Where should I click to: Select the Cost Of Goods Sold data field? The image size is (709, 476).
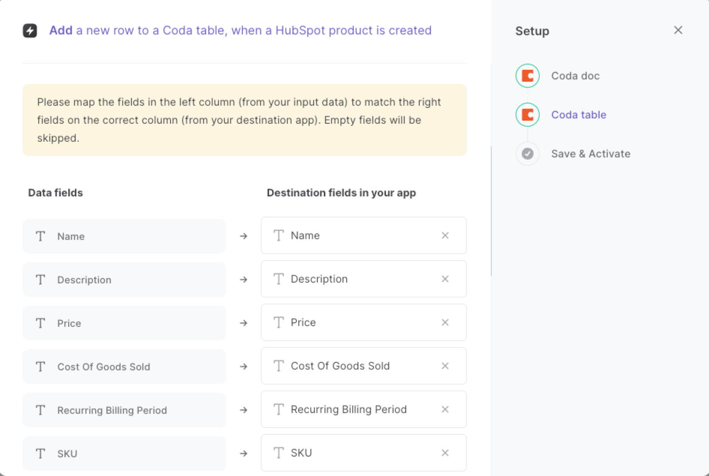click(x=124, y=367)
